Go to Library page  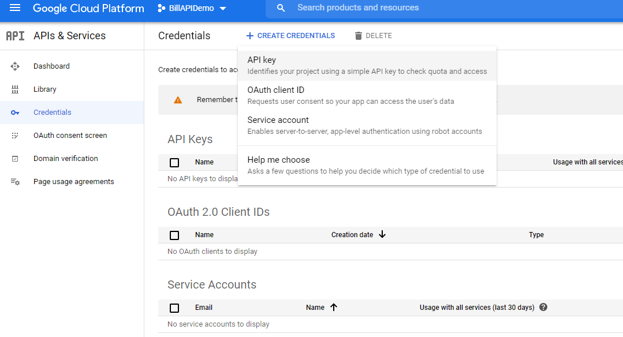click(45, 89)
